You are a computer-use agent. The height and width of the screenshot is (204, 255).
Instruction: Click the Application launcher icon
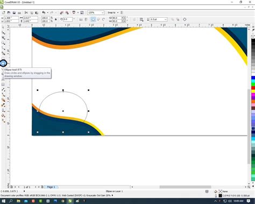[x=74, y=12]
